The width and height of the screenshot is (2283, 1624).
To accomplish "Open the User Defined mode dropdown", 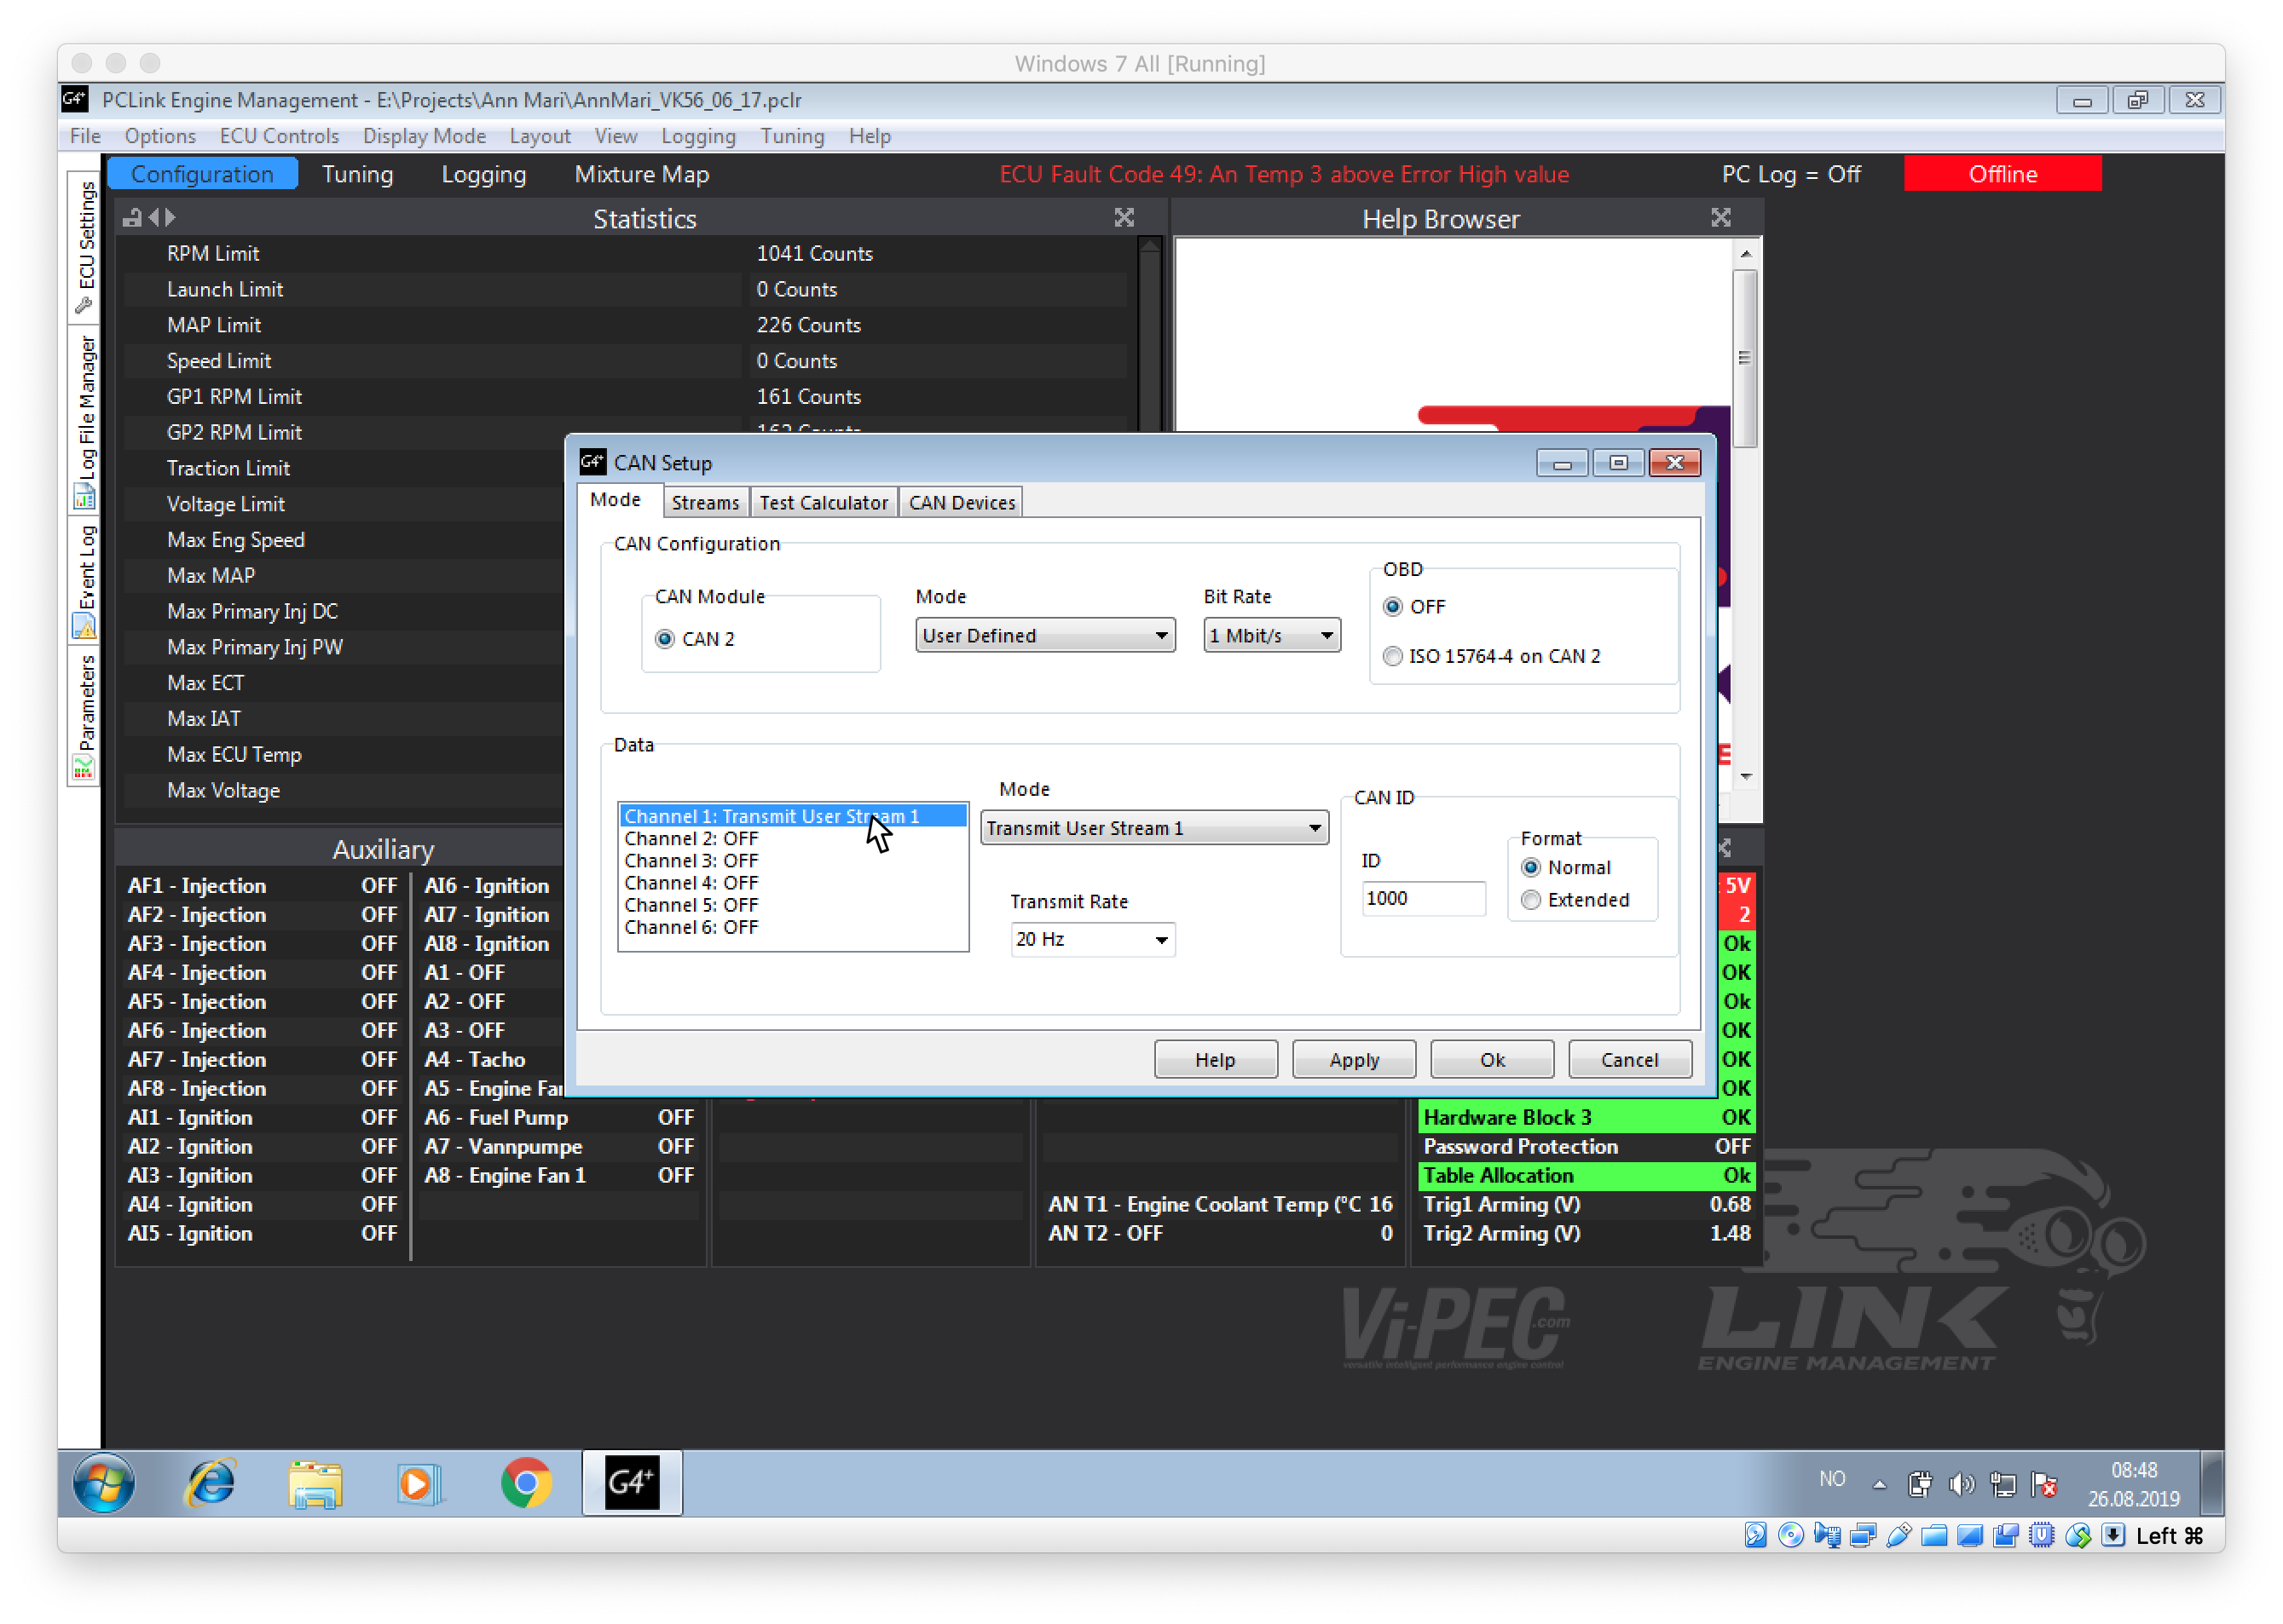I will click(x=1044, y=636).
